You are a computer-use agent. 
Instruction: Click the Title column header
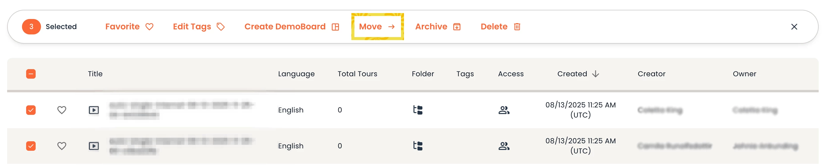click(x=95, y=74)
